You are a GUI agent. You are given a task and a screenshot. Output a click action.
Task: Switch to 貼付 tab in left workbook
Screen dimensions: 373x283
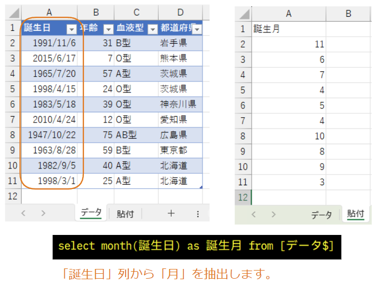tap(125, 214)
